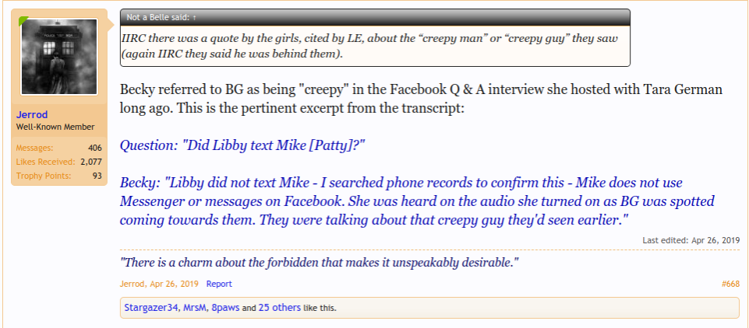
Task: Click the Trophy Points label
Action: (43, 176)
